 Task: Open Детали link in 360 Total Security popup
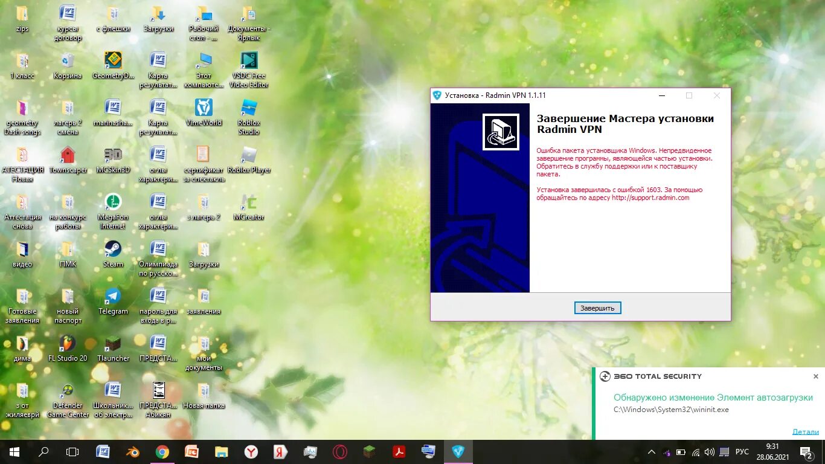(x=806, y=431)
